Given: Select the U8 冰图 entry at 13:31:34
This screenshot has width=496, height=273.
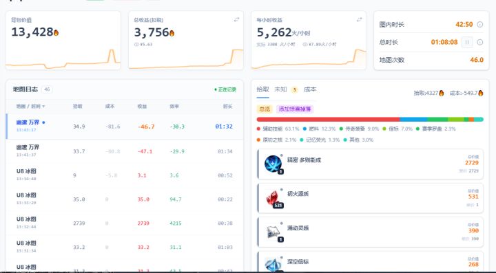Looking at the screenshot, I should pyautogui.click(x=125, y=247).
